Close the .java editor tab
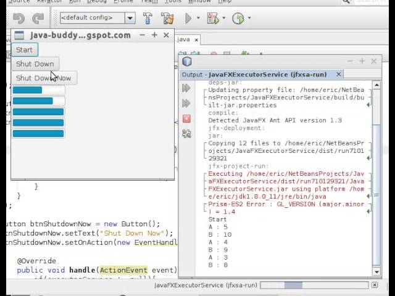Viewport: 395px width, 296px height. point(196,39)
